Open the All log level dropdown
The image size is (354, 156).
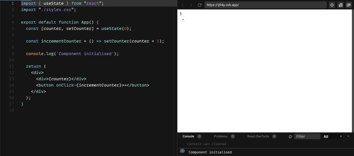click(x=333, y=137)
